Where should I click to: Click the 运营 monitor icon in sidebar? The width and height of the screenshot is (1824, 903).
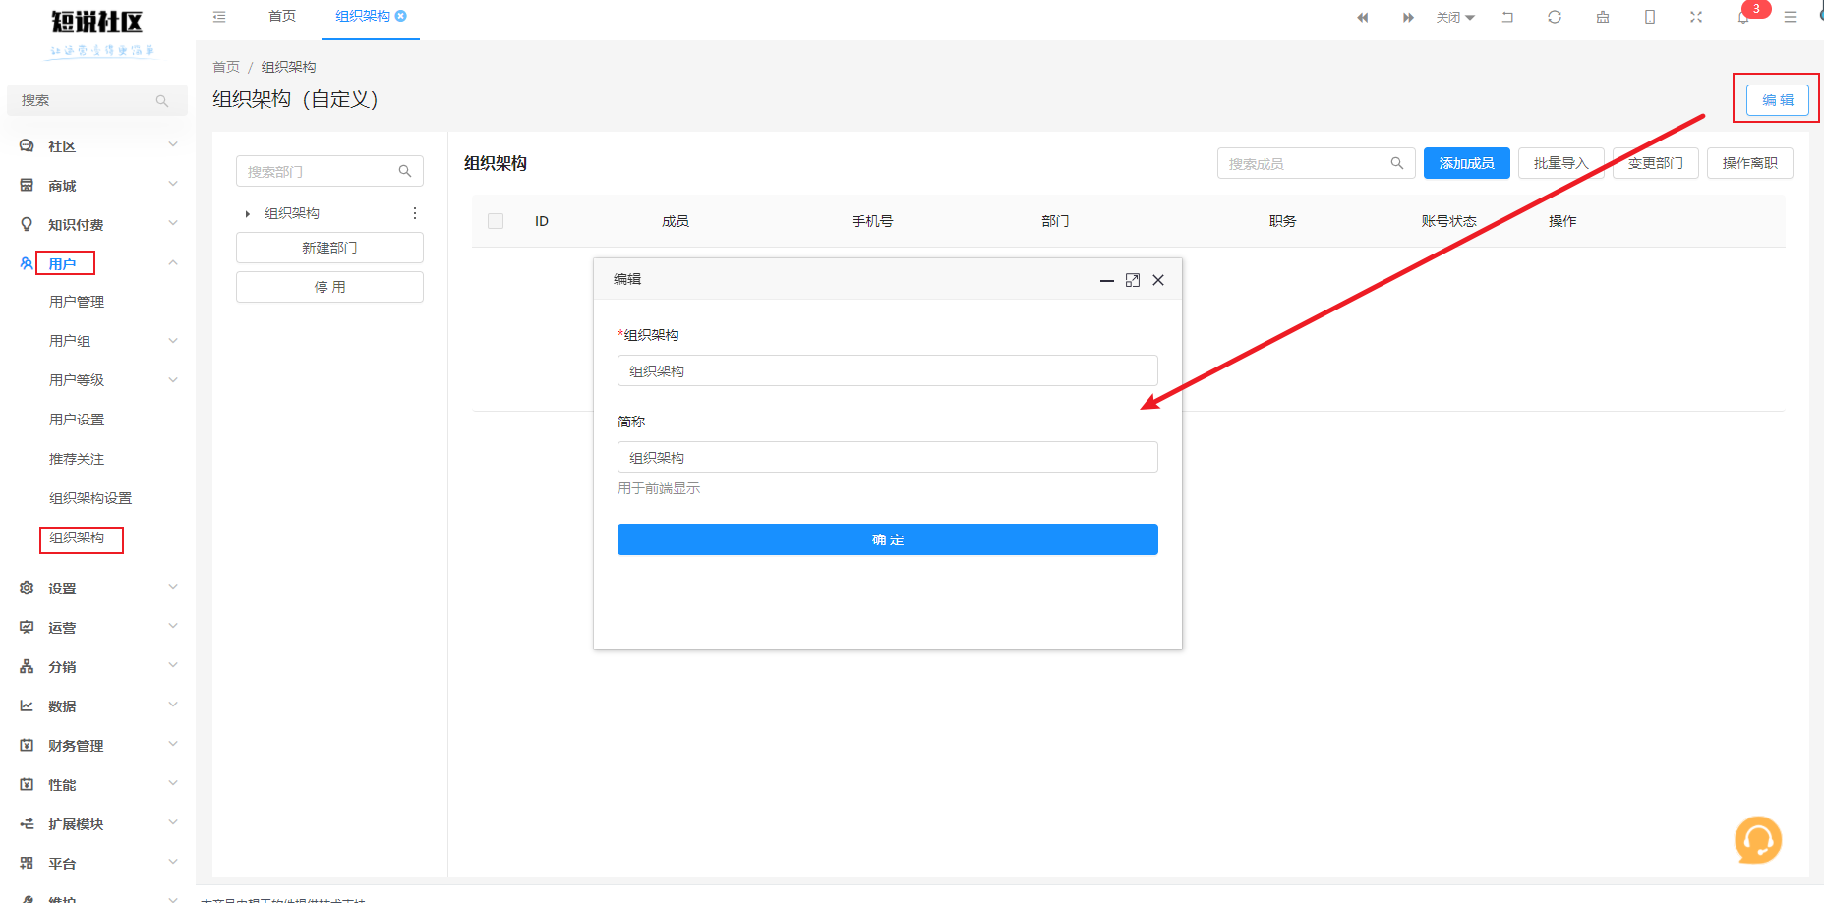click(27, 627)
